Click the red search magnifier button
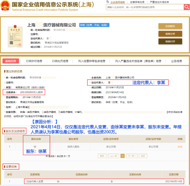 [x=187, y=7]
